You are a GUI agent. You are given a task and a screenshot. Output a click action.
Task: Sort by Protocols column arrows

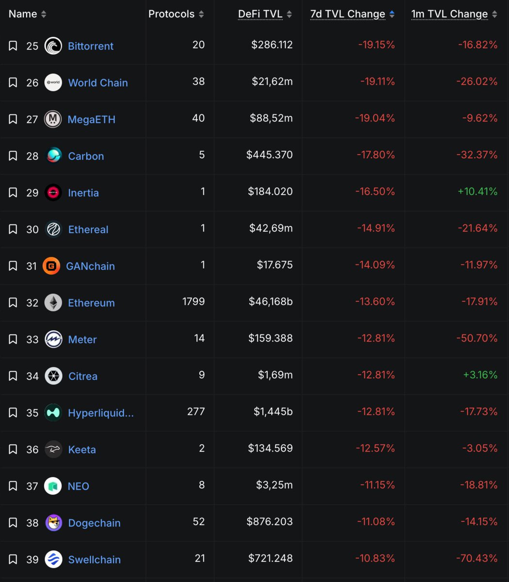(x=201, y=15)
